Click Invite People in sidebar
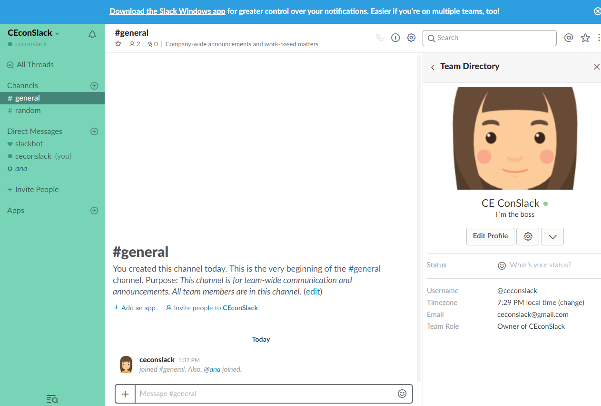Viewport: 601px width, 406px height. 33,190
